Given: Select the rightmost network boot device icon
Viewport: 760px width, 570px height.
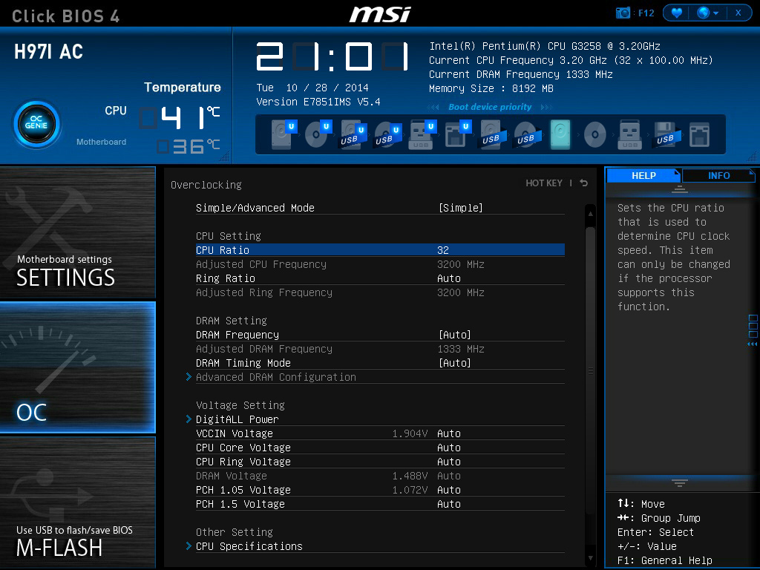Looking at the screenshot, I should pos(699,134).
